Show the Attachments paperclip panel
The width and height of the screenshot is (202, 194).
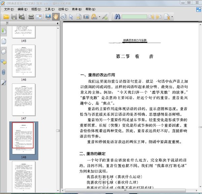4,72
